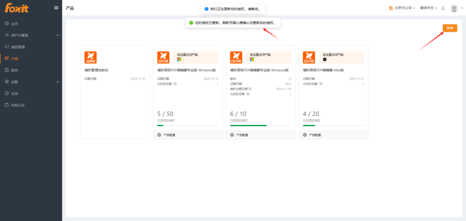Screen dimensions: 466x221
Task: Click the gear icon on the 5 / 50 card
Action: [159, 135]
